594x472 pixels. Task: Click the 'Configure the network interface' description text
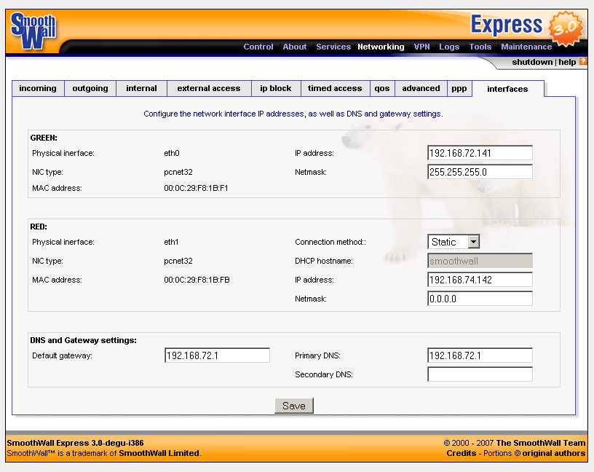point(293,114)
